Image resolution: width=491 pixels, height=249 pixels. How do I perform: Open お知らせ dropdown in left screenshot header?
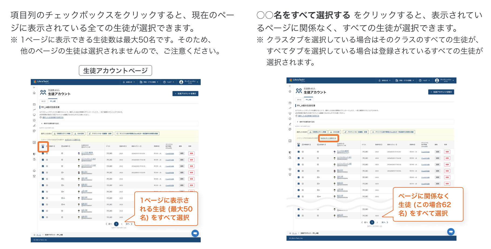tap(129, 82)
